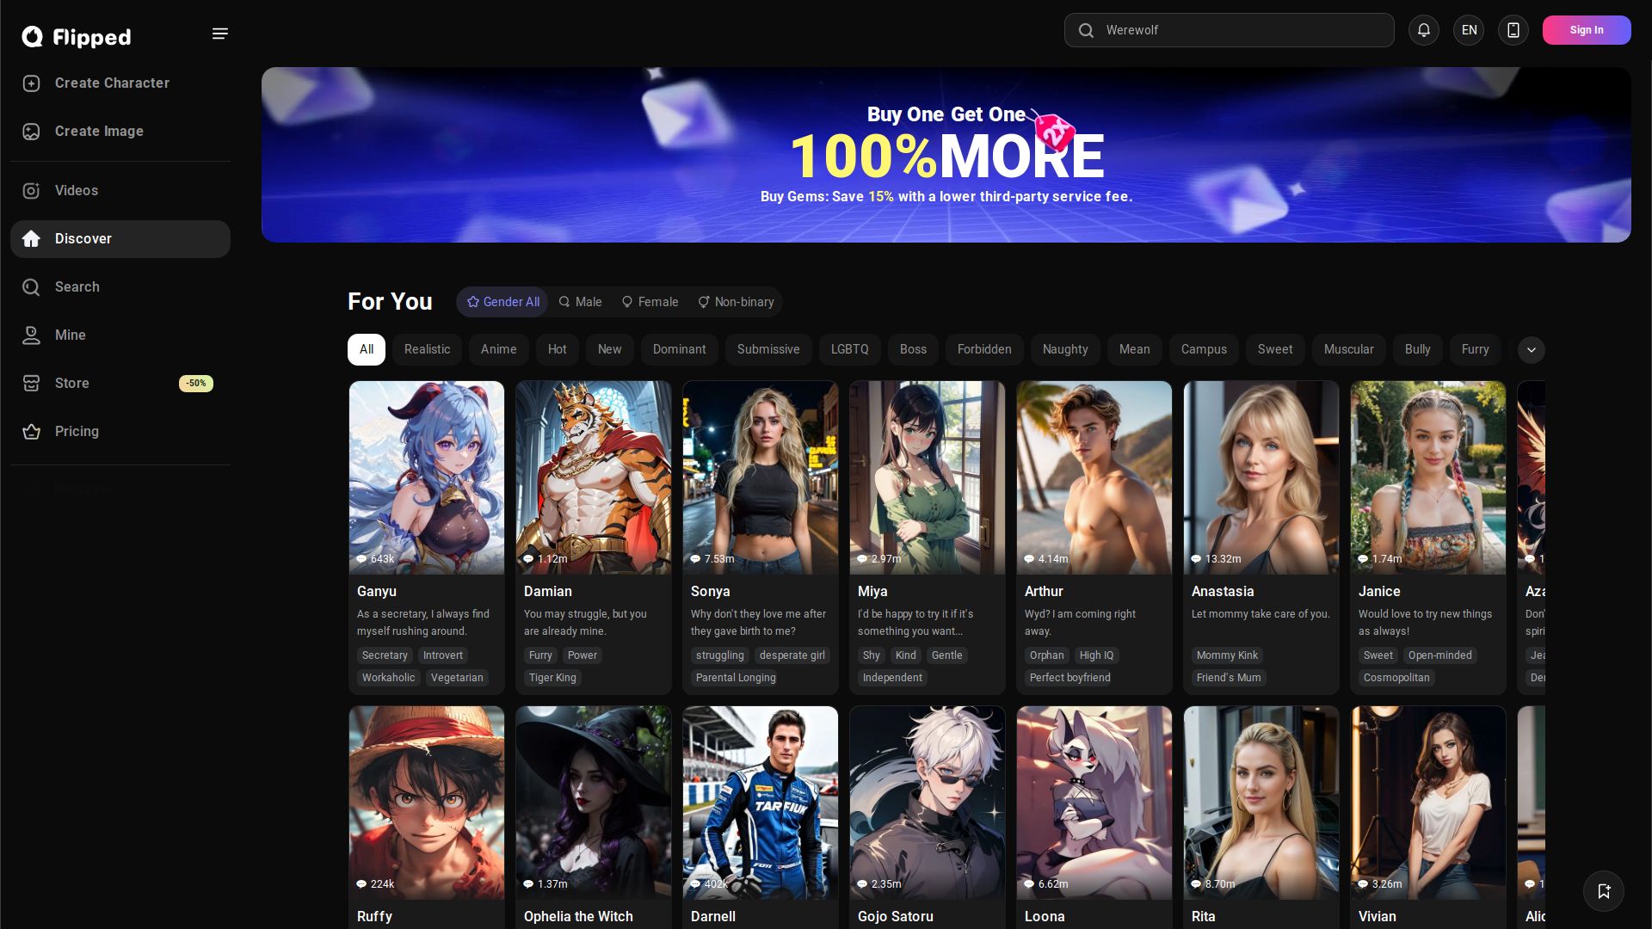Click the magnifier icon in search bar

(1087, 30)
